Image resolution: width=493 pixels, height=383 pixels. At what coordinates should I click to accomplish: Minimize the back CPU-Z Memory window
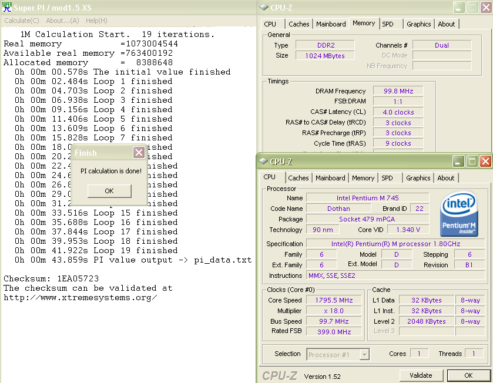[458, 8]
